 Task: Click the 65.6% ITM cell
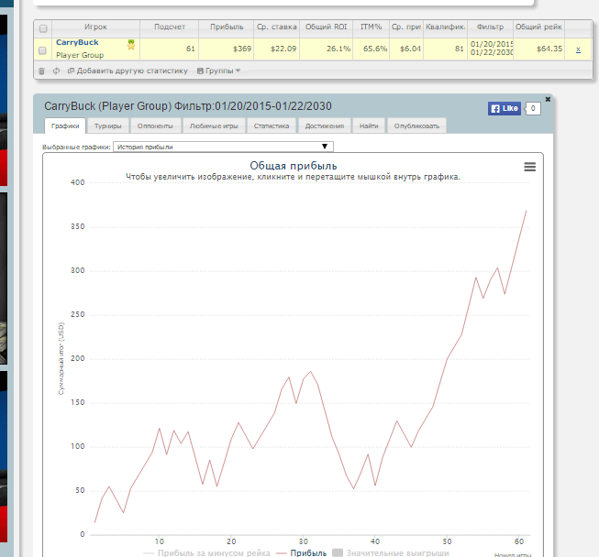[371, 49]
